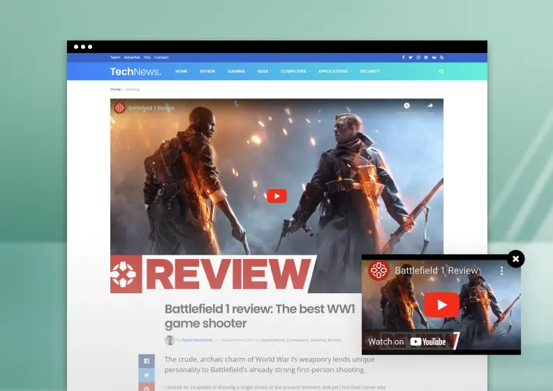
Task: Open the Advertise link in top bar
Action: tap(132, 57)
